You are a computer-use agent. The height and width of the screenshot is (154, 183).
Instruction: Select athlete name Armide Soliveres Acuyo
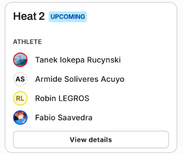80,79
